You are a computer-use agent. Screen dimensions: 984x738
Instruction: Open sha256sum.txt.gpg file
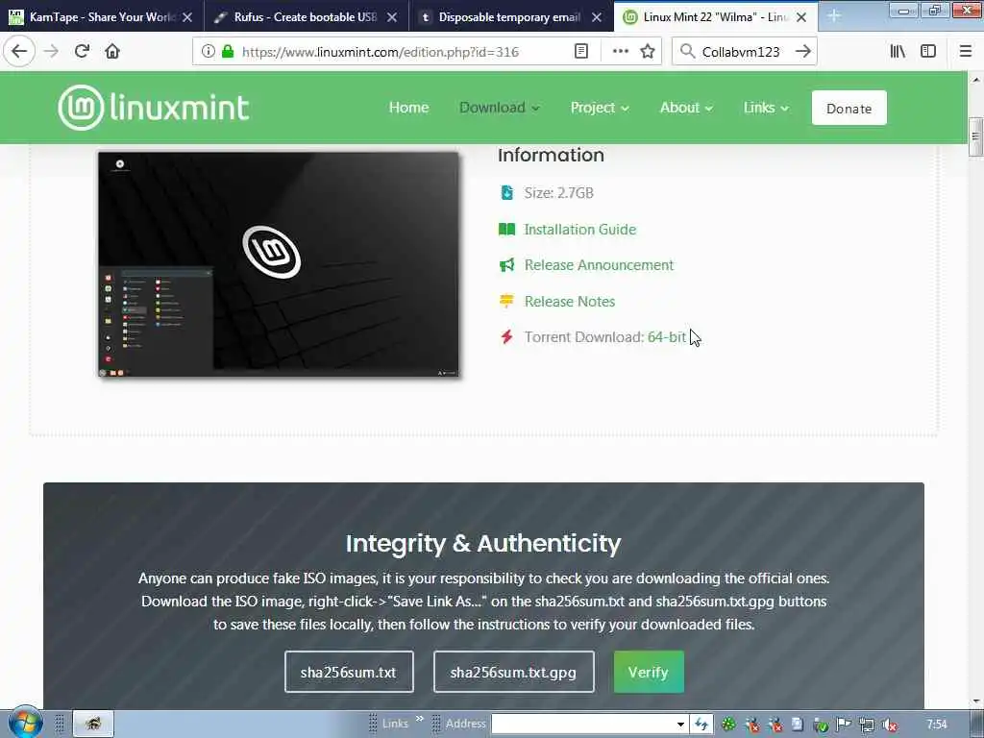[x=513, y=672]
